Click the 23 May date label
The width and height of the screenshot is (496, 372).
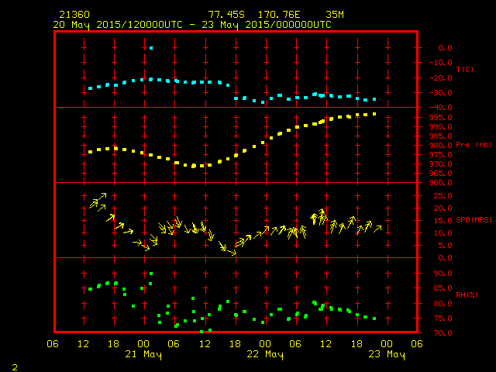387,354
